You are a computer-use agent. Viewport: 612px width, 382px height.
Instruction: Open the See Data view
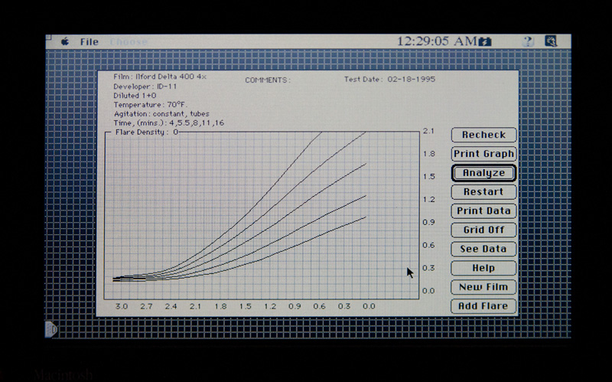pyautogui.click(x=483, y=249)
